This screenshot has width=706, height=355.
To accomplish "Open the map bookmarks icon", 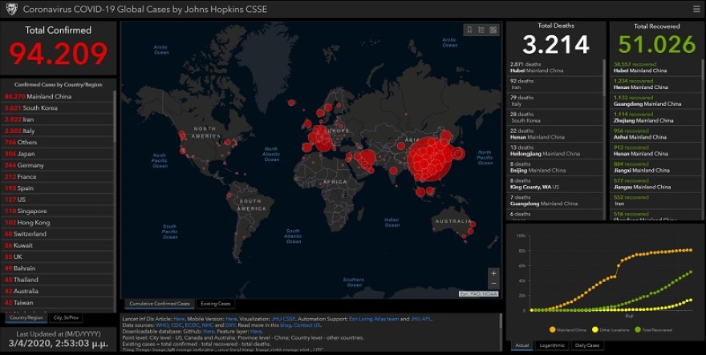I will coord(470,30).
